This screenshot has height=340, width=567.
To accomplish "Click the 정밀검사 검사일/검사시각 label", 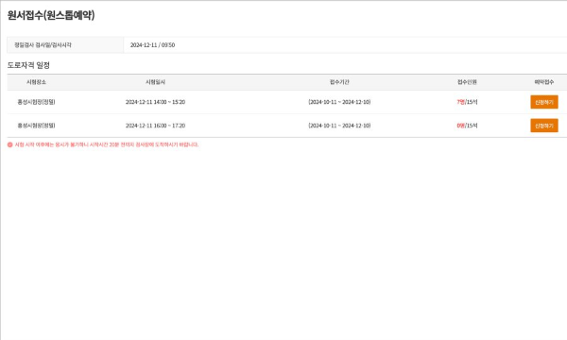I will coord(43,45).
